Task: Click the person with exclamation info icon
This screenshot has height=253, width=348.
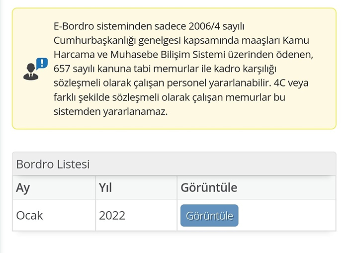Action: (35, 69)
